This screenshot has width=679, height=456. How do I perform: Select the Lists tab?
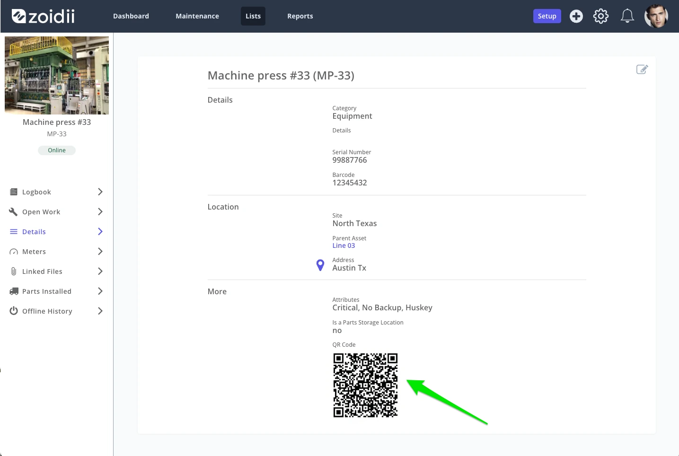click(253, 16)
